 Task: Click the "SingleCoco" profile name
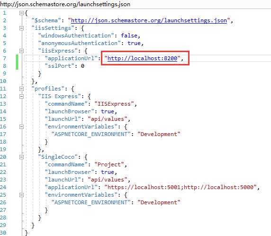click(58, 157)
